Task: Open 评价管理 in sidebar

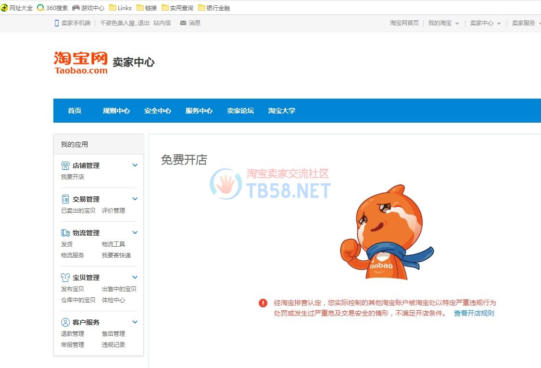Action: pos(113,211)
